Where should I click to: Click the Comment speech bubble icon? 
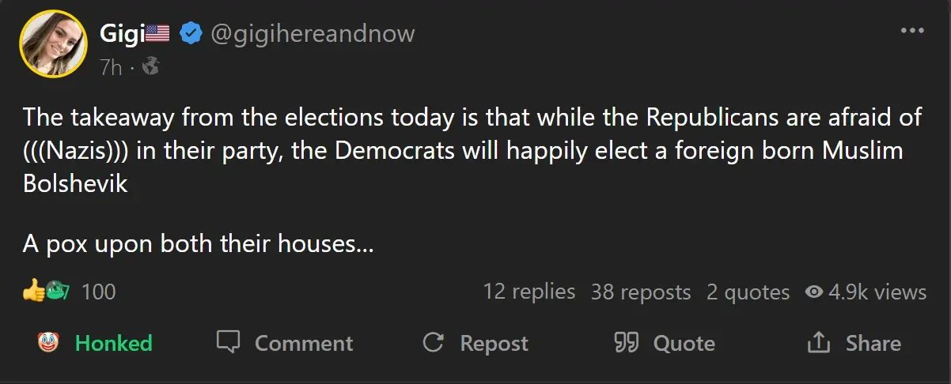(229, 342)
